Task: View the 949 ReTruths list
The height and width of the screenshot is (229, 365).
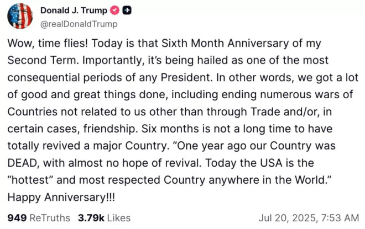Action: [x=32, y=218]
